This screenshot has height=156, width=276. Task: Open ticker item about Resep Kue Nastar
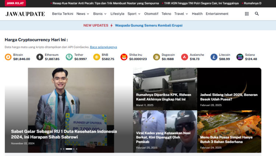[x=106, y=3]
